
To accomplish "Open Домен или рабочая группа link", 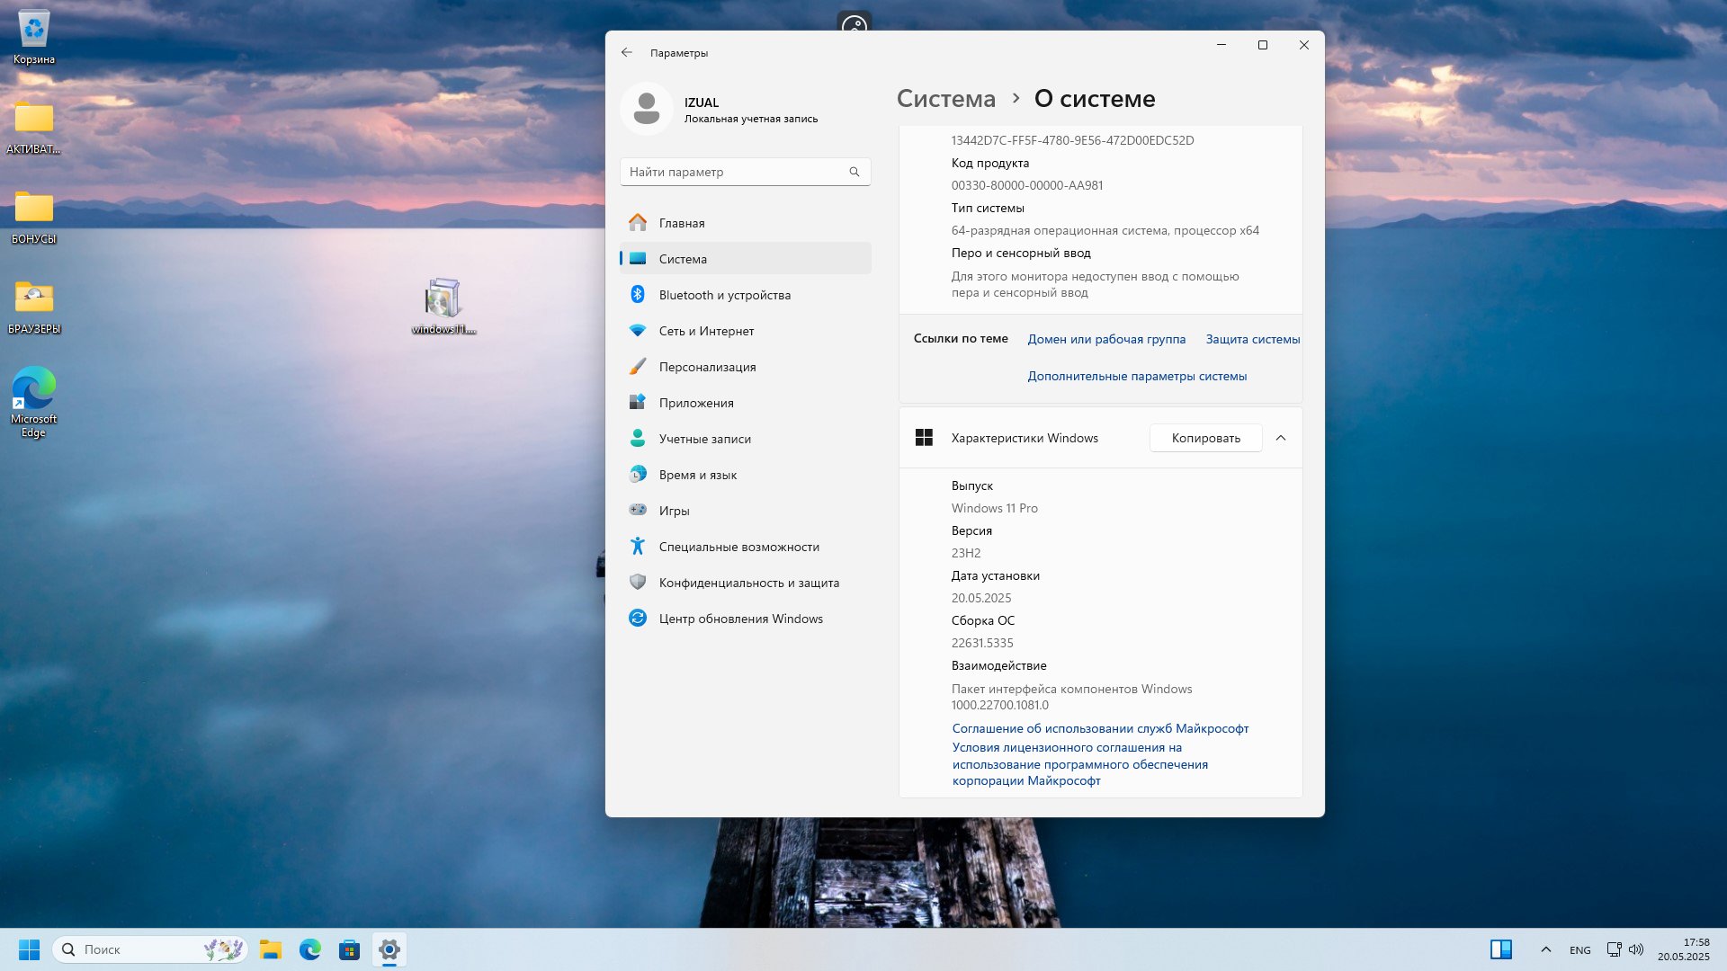I will pyautogui.click(x=1106, y=339).
